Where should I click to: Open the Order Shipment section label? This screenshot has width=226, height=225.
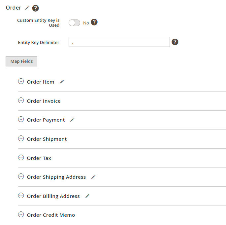(x=47, y=139)
